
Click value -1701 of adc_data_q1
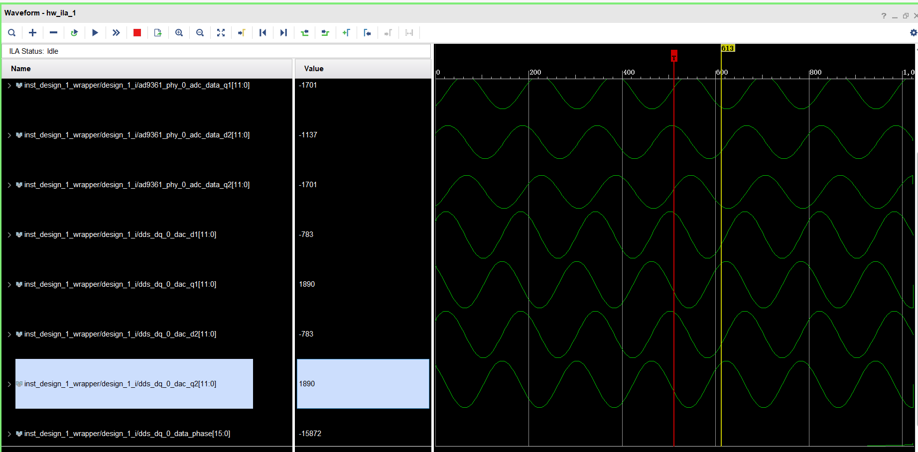308,85
